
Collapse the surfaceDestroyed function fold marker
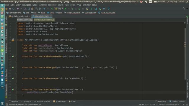pyautogui.click(x=17, y=79)
